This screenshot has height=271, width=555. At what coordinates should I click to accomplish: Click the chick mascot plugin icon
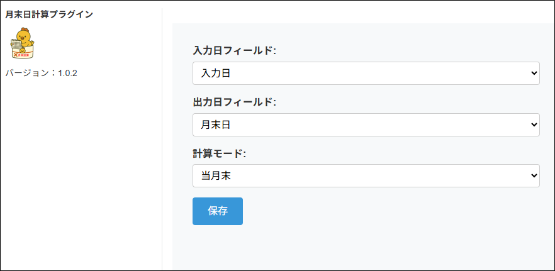(x=24, y=39)
